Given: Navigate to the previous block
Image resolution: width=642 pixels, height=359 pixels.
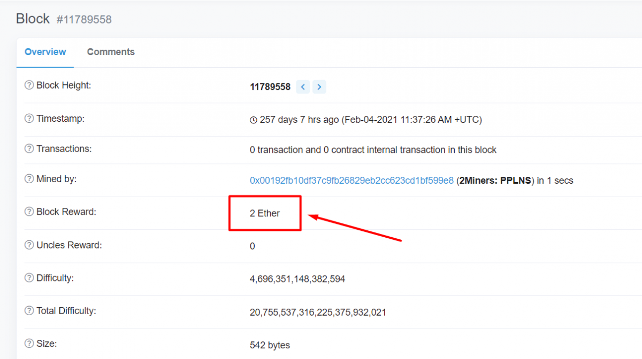Looking at the screenshot, I should [x=303, y=87].
